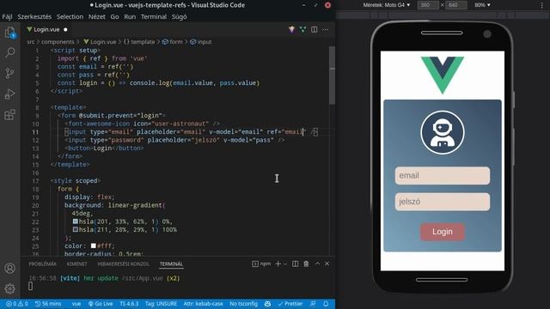The height and width of the screenshot is (309, 550).
Task: Open the Selection menu
Action: coord(70,16)
